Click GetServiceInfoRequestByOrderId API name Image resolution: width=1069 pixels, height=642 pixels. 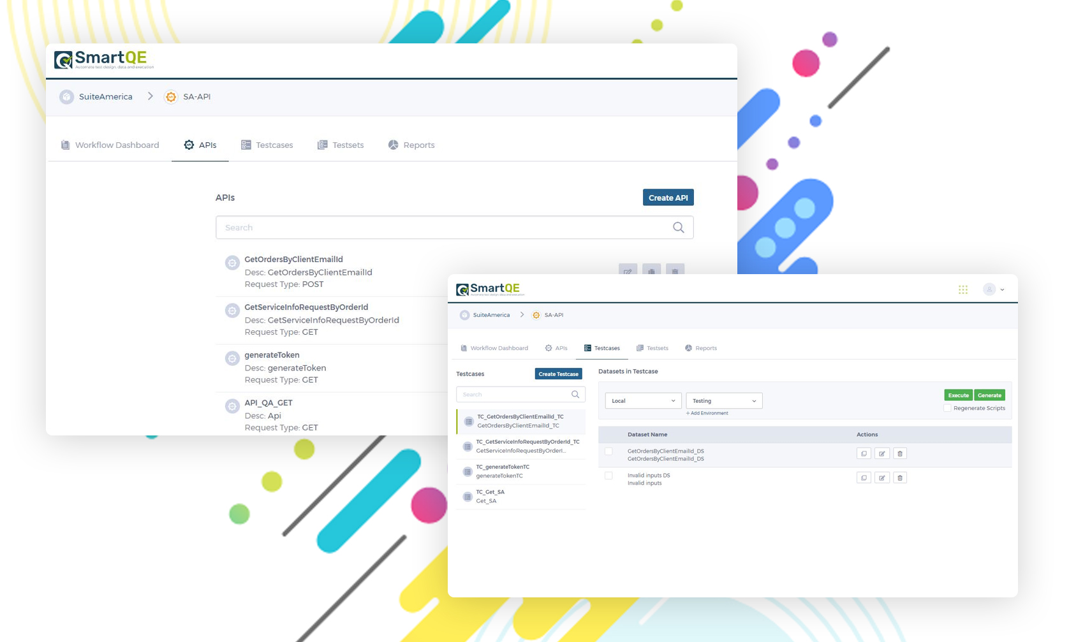coord(306,307)
